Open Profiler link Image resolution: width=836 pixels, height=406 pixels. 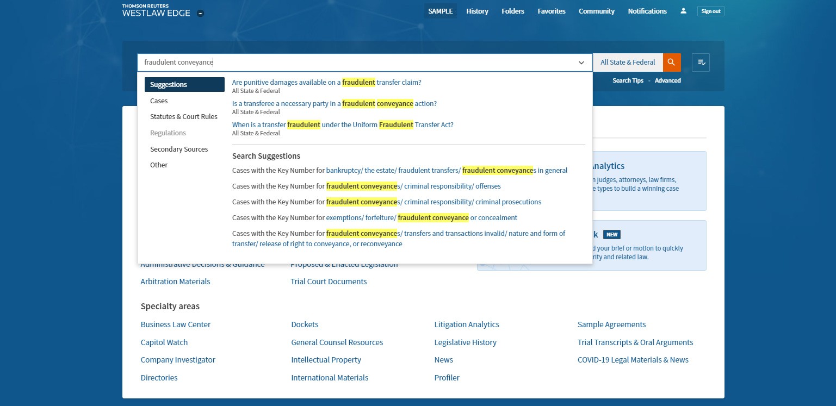point(447,378)
